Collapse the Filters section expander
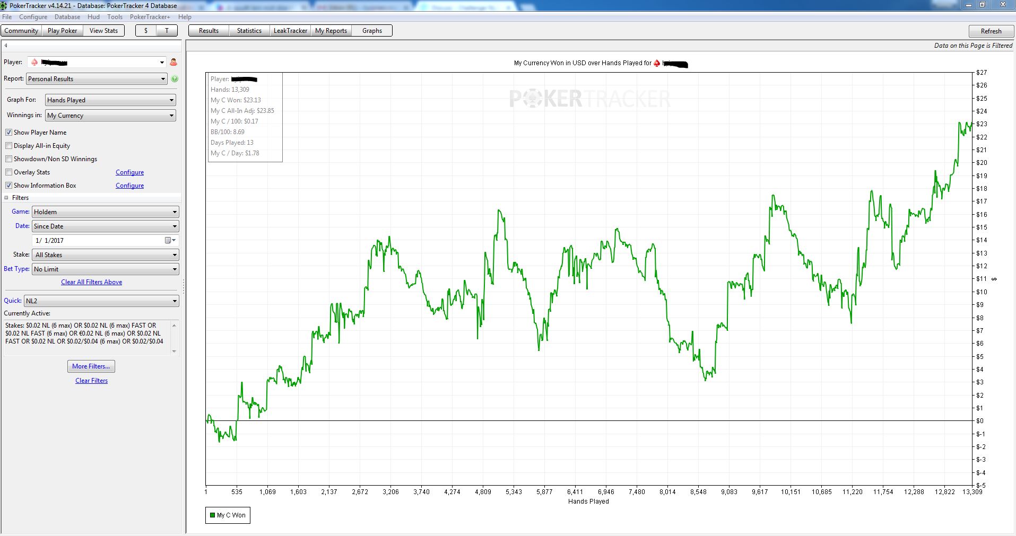Viewport: 1016px width, 536px height. point(6,198)
